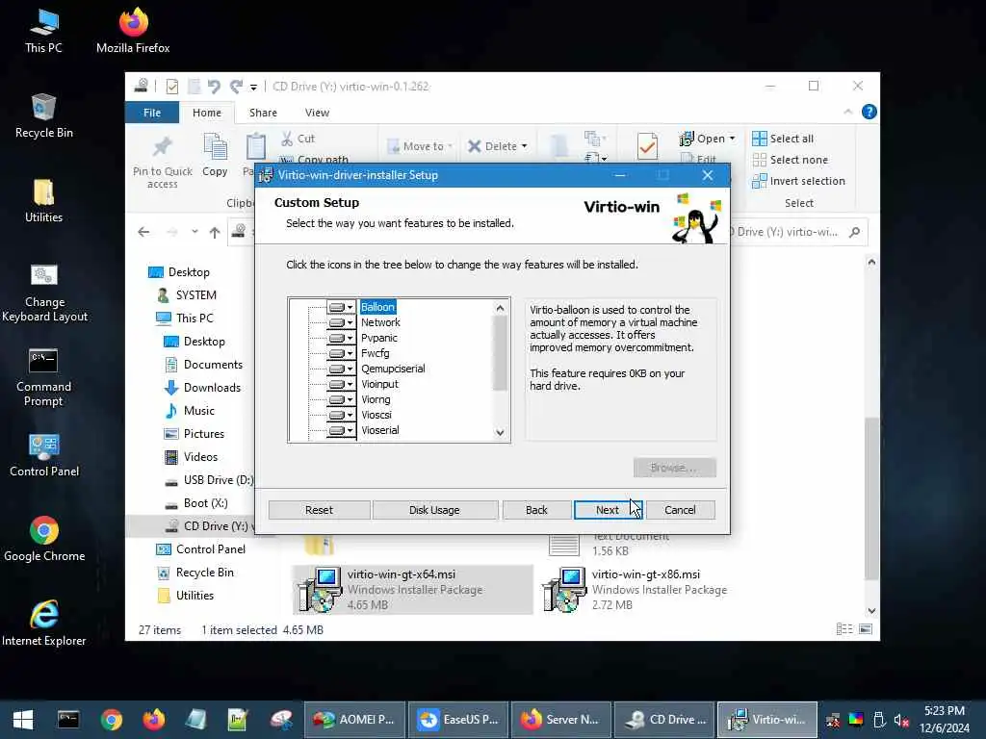Open Recycle Bin desktop icon

point(43,116)
